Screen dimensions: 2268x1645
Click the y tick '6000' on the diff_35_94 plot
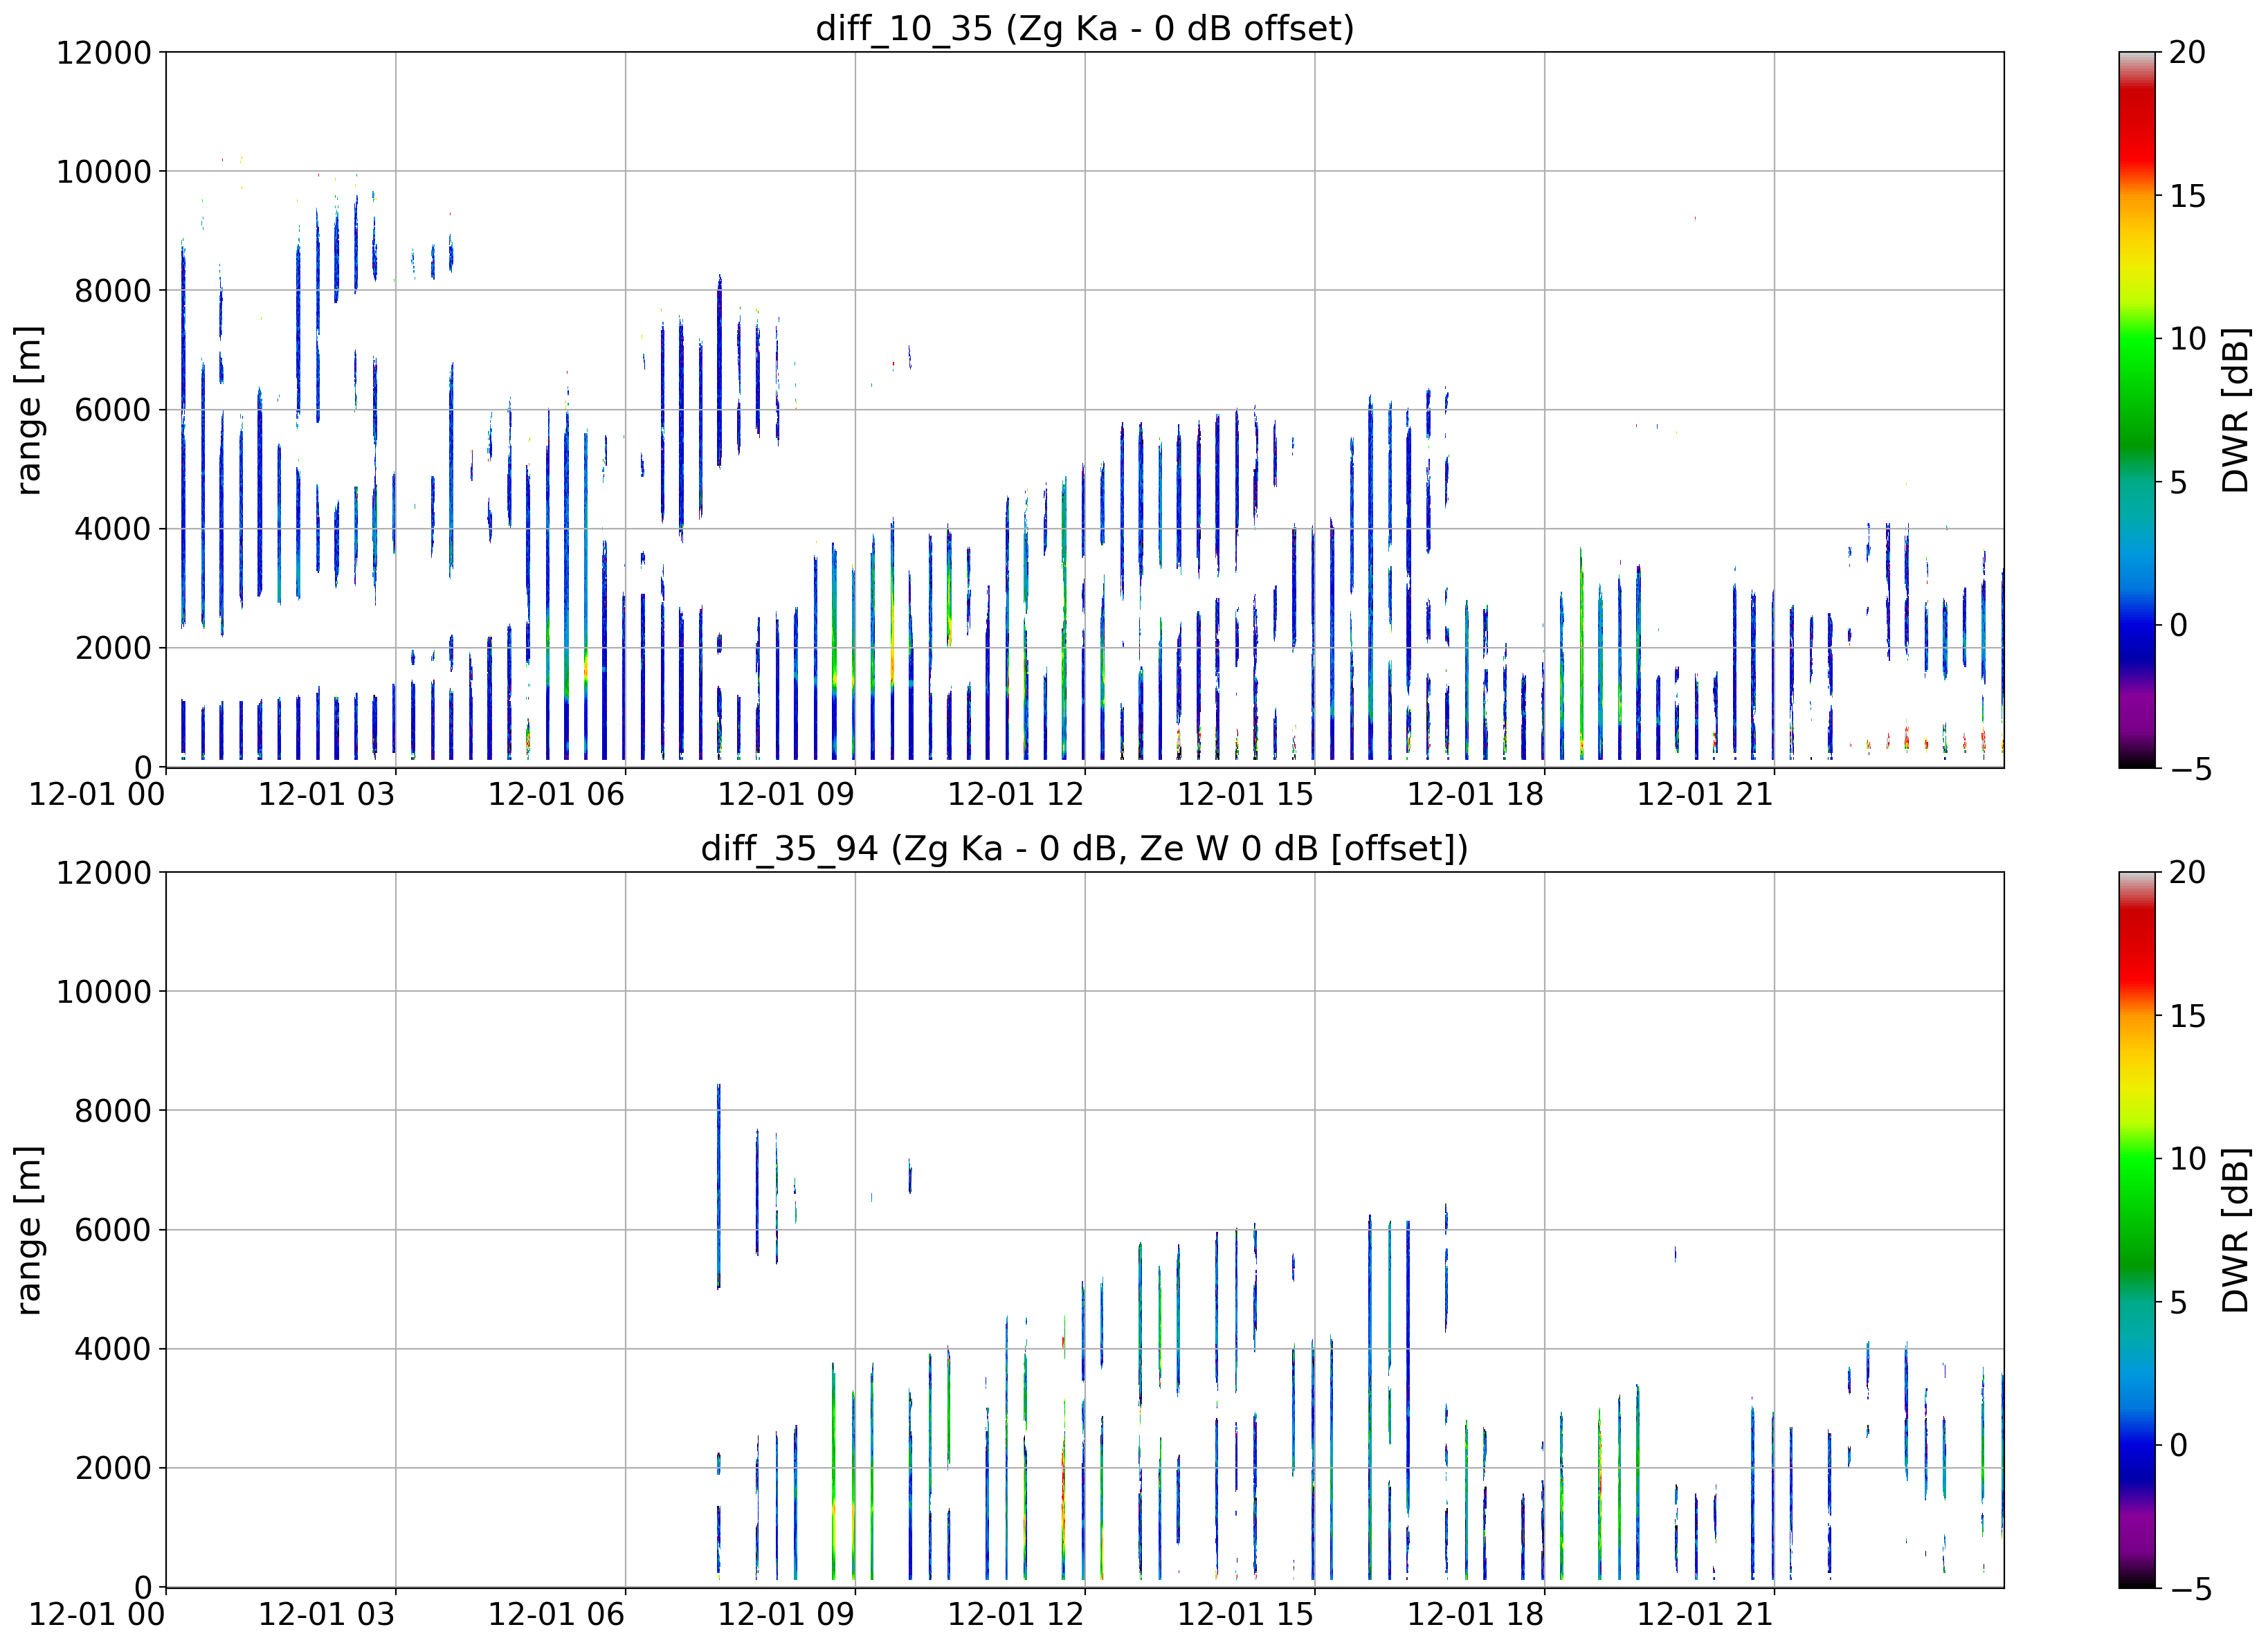113,1230
